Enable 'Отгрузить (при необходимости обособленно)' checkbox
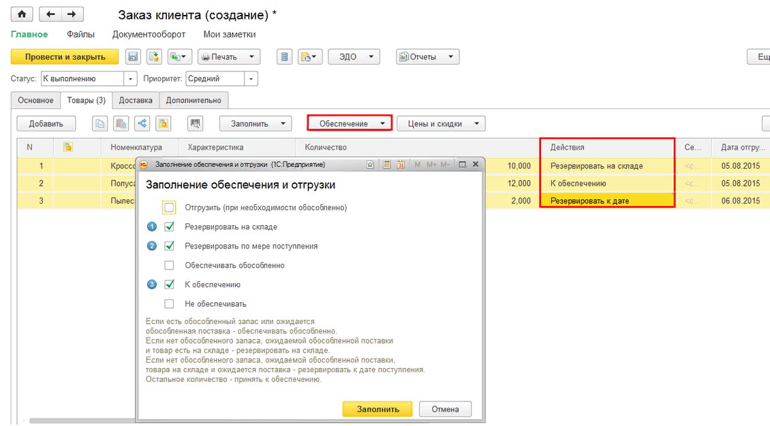 [169, 208]
